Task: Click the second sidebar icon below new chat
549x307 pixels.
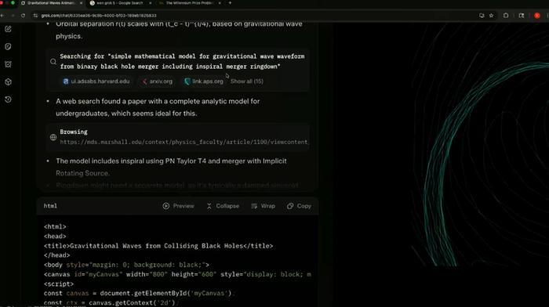Action: (8, 46)
